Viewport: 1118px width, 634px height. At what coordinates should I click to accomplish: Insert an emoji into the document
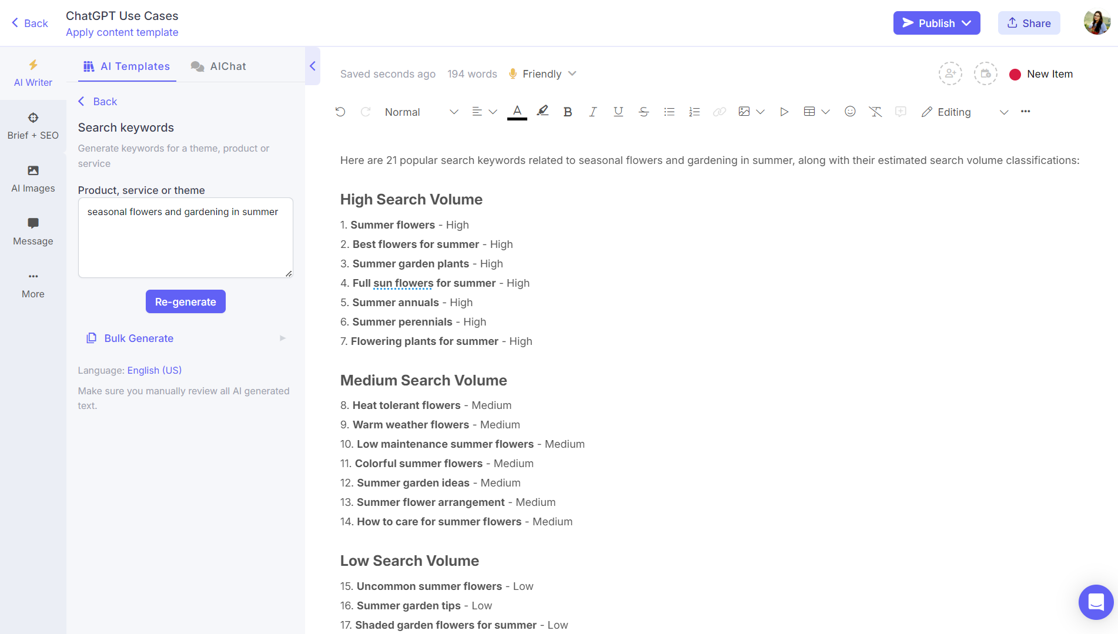(x=850, y=111)
